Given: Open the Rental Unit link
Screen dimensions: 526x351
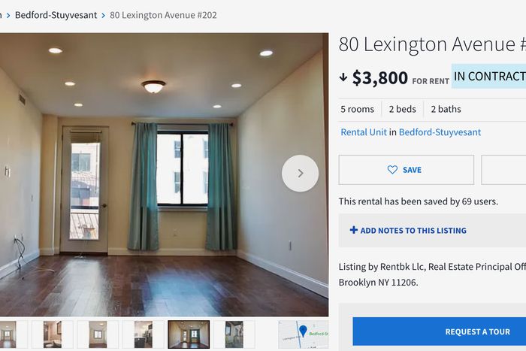Looking at the screenshot, I should click(364, 132).
